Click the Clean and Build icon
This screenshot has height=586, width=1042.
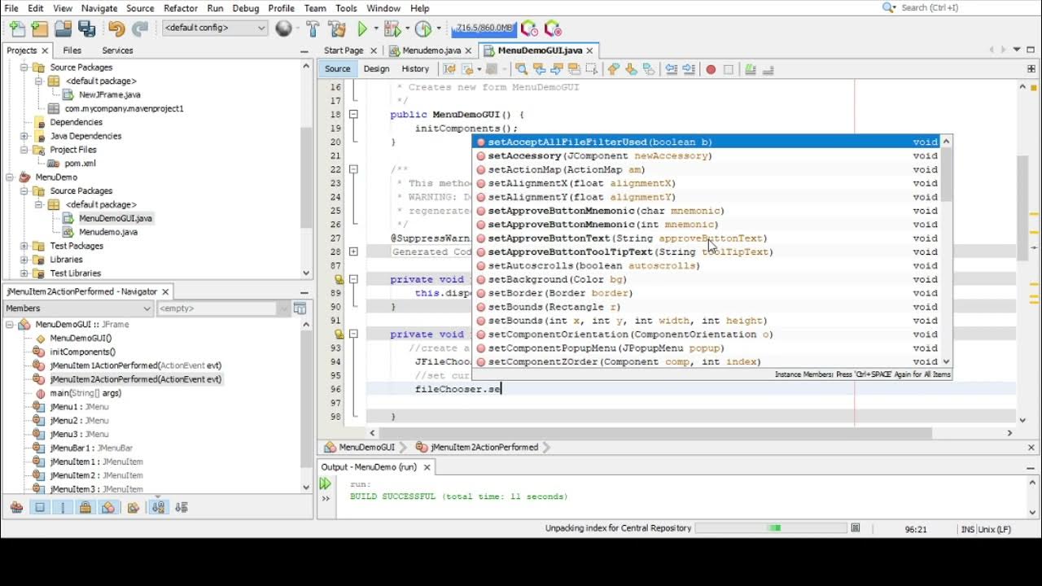[337, 28]
